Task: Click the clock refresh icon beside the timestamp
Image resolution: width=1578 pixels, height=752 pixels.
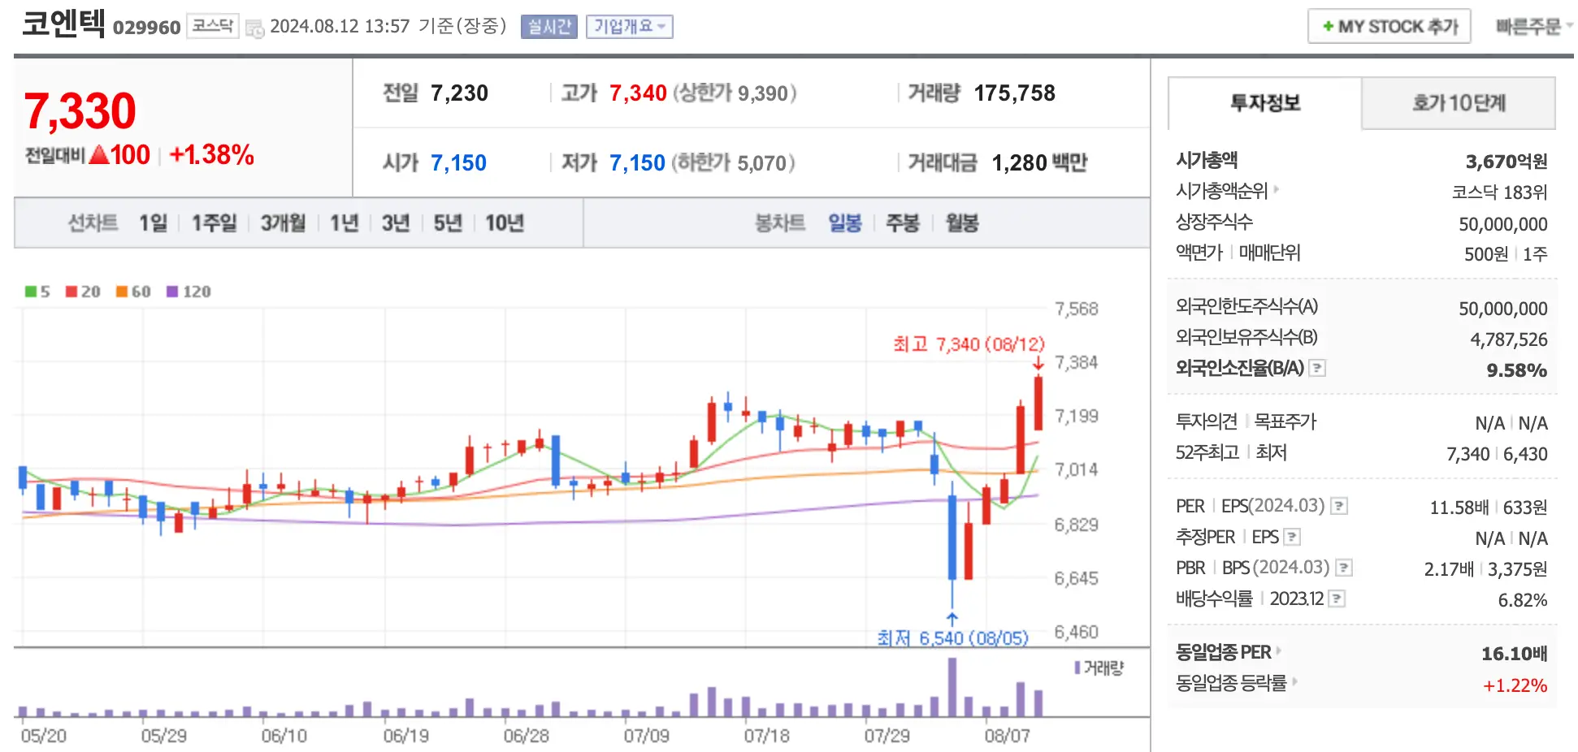Action: click(x=256, y=27)
